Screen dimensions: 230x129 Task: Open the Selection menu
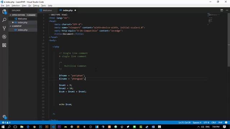16,6
